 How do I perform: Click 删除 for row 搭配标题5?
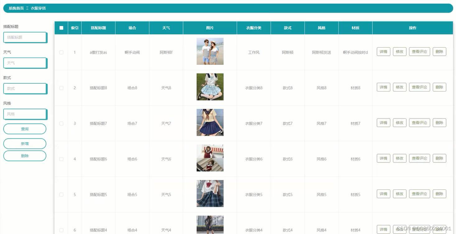[439, 194]
